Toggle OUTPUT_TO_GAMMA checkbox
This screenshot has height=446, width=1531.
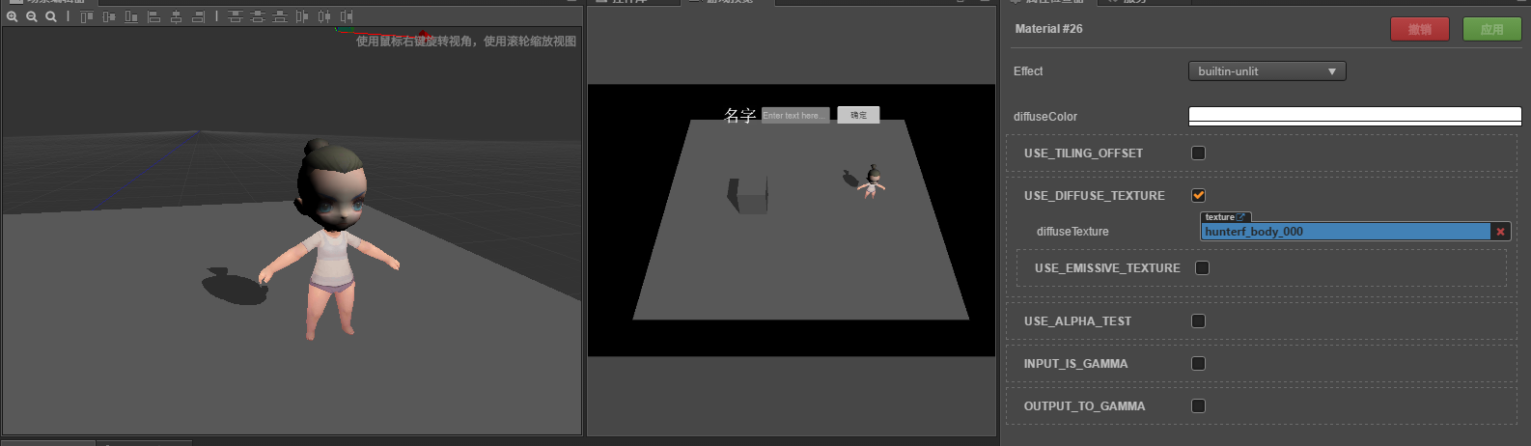tap(1198, 405)
